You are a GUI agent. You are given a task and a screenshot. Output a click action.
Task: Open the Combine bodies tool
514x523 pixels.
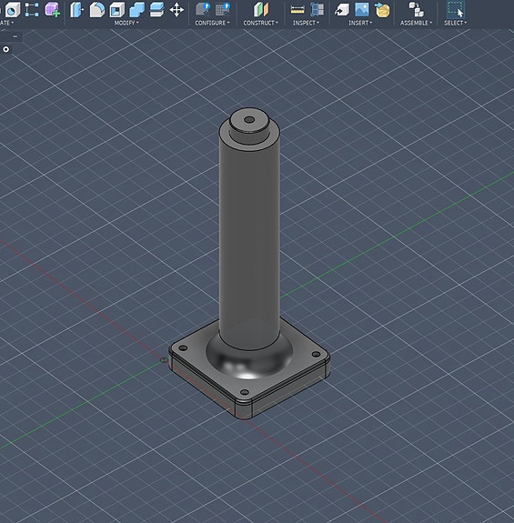click(136, 10)
